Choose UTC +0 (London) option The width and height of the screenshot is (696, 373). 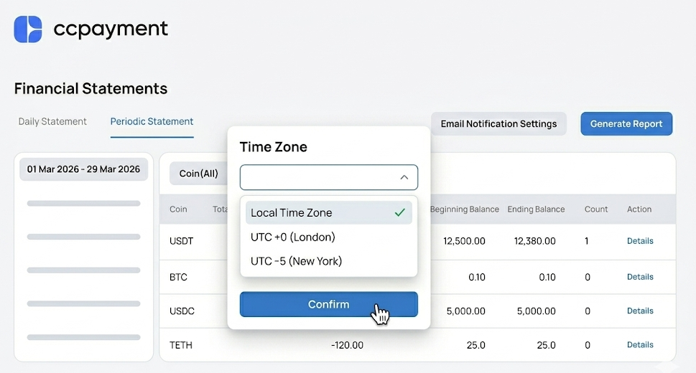click(293, 237)
